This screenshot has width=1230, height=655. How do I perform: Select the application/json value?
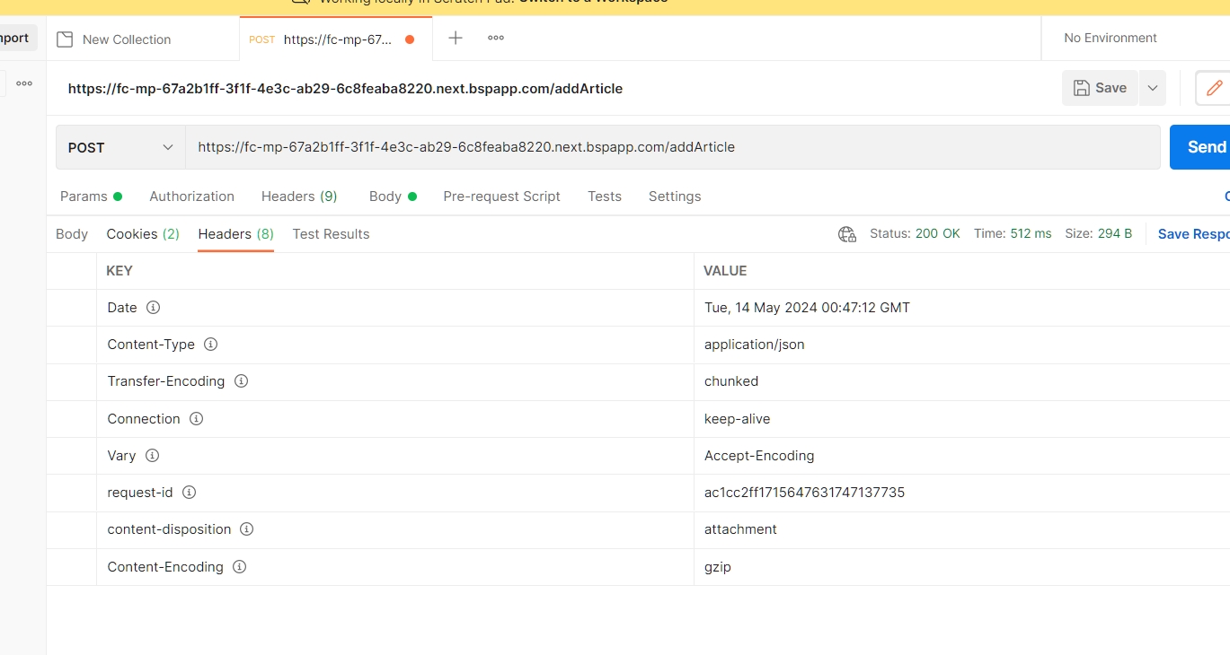tap(755, 345)
